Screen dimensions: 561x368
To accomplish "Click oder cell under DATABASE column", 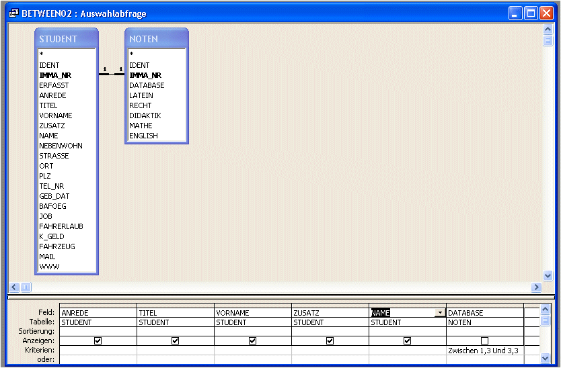I will point(485,359).
